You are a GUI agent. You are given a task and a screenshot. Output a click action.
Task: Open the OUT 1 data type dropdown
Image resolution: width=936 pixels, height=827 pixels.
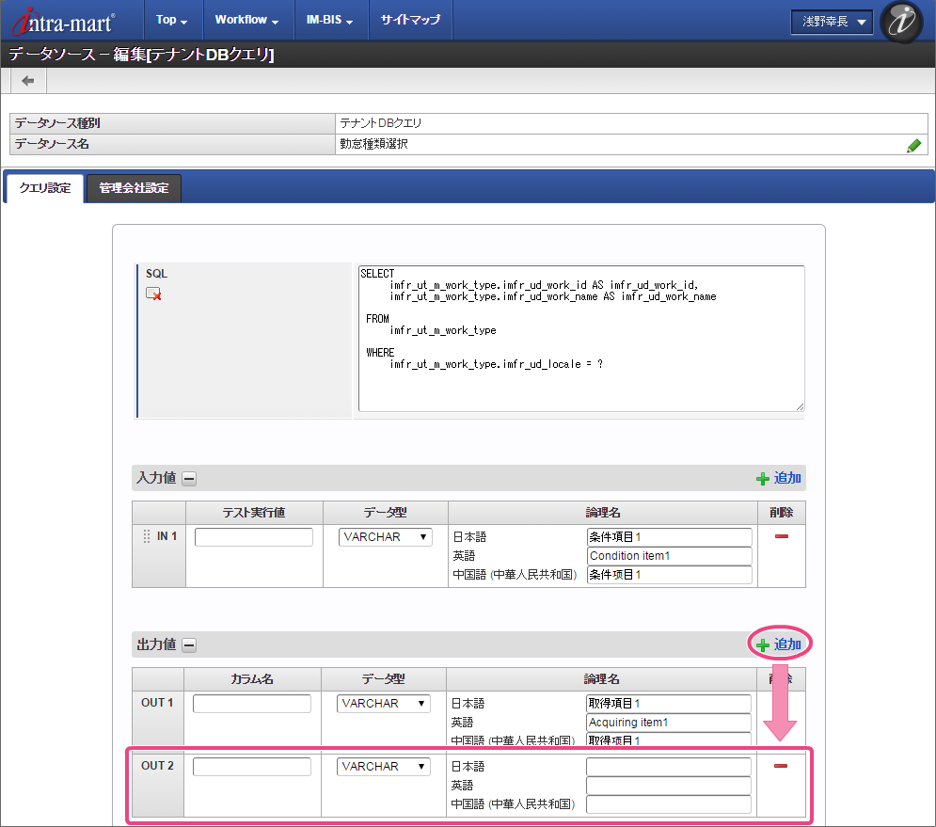[x=384, y=704]
